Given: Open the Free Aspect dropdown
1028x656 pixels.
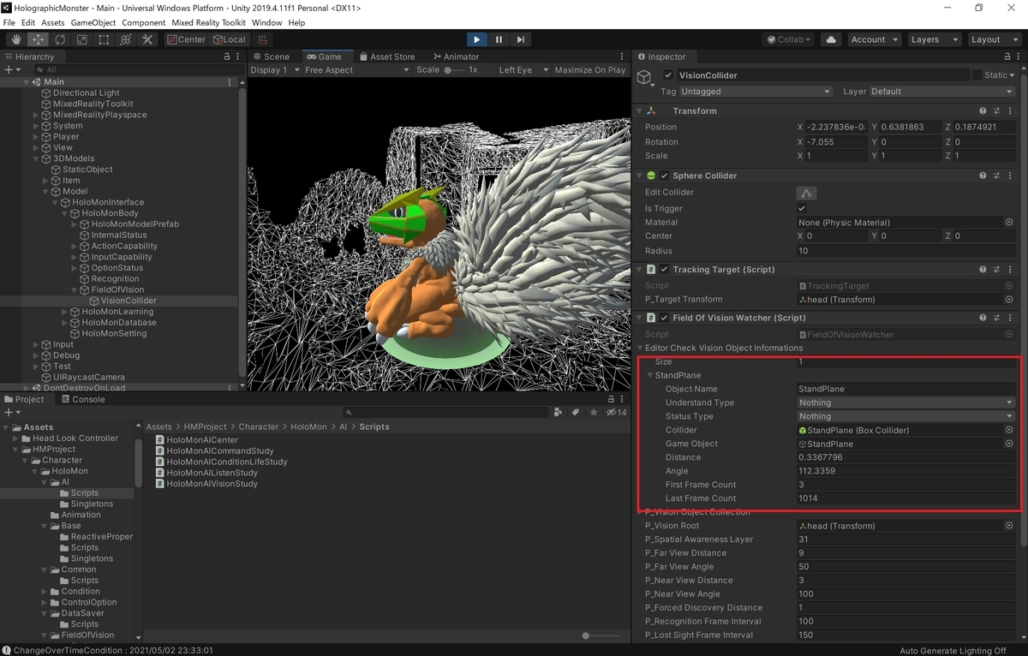Looking at the screenshot, I should (357, 70).
